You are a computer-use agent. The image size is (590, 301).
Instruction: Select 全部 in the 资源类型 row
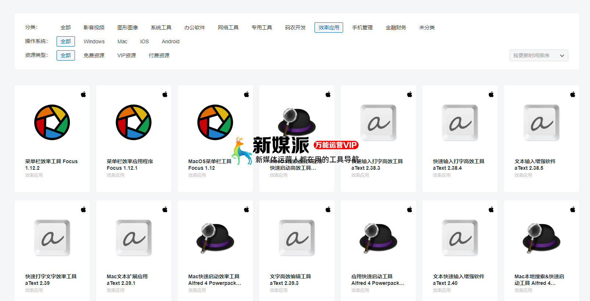66,55
